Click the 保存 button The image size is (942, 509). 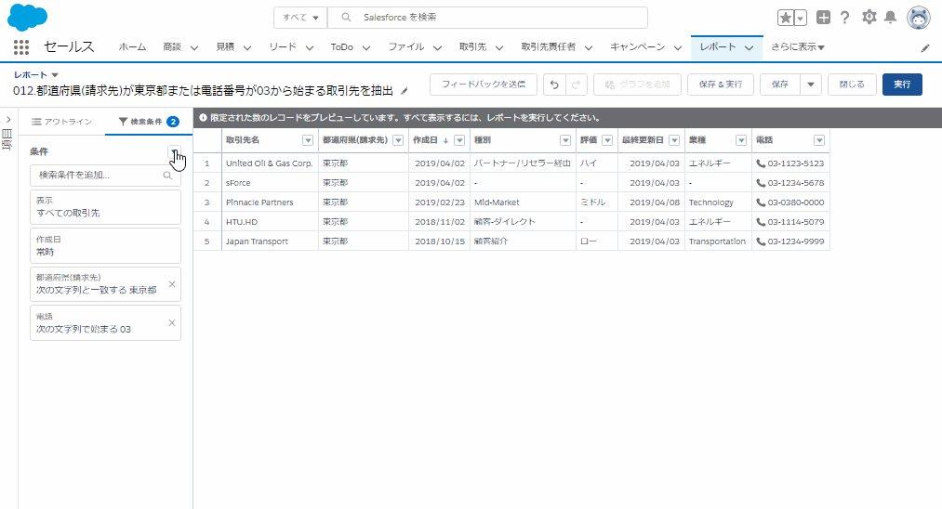coord(780,85)
